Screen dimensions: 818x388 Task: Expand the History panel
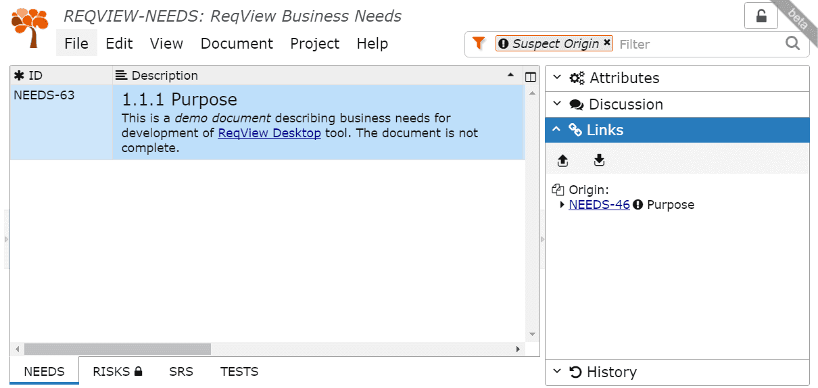point(677,372)
